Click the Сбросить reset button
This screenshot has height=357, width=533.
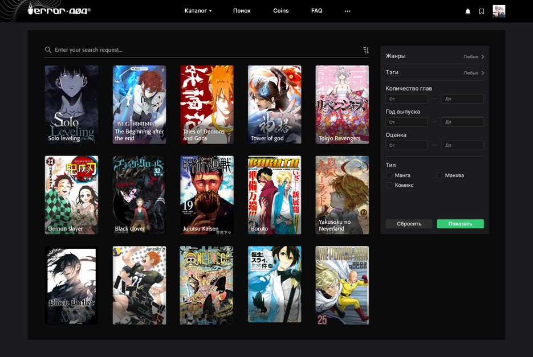point(409,224)
